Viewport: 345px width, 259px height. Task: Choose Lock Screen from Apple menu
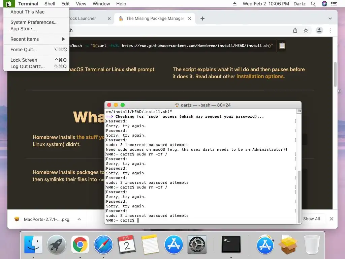(x=36, y=60)
